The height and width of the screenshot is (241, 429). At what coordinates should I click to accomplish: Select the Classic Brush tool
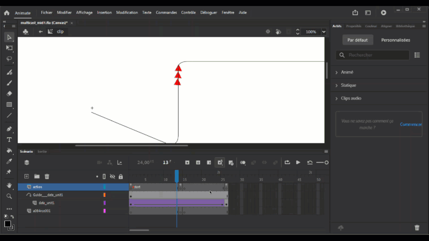9,83
